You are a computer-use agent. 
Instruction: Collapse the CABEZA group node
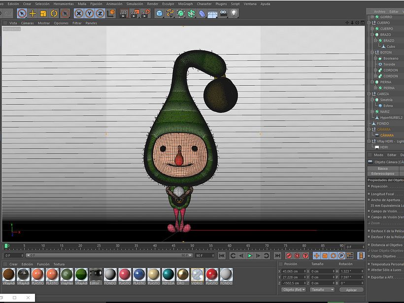coord(369,94)
